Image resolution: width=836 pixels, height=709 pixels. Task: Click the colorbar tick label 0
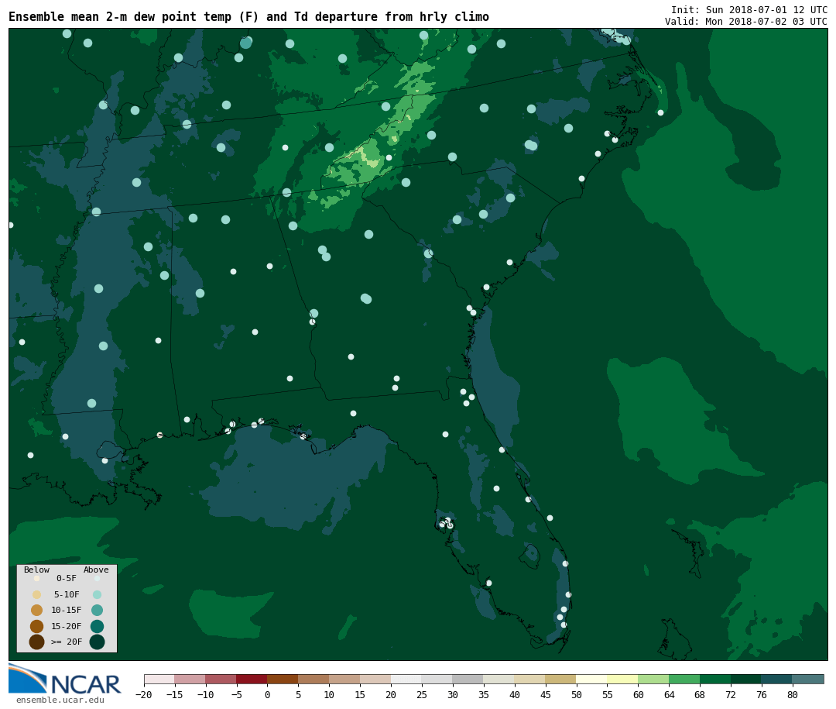pyautogui.click(x=267, y=694)
